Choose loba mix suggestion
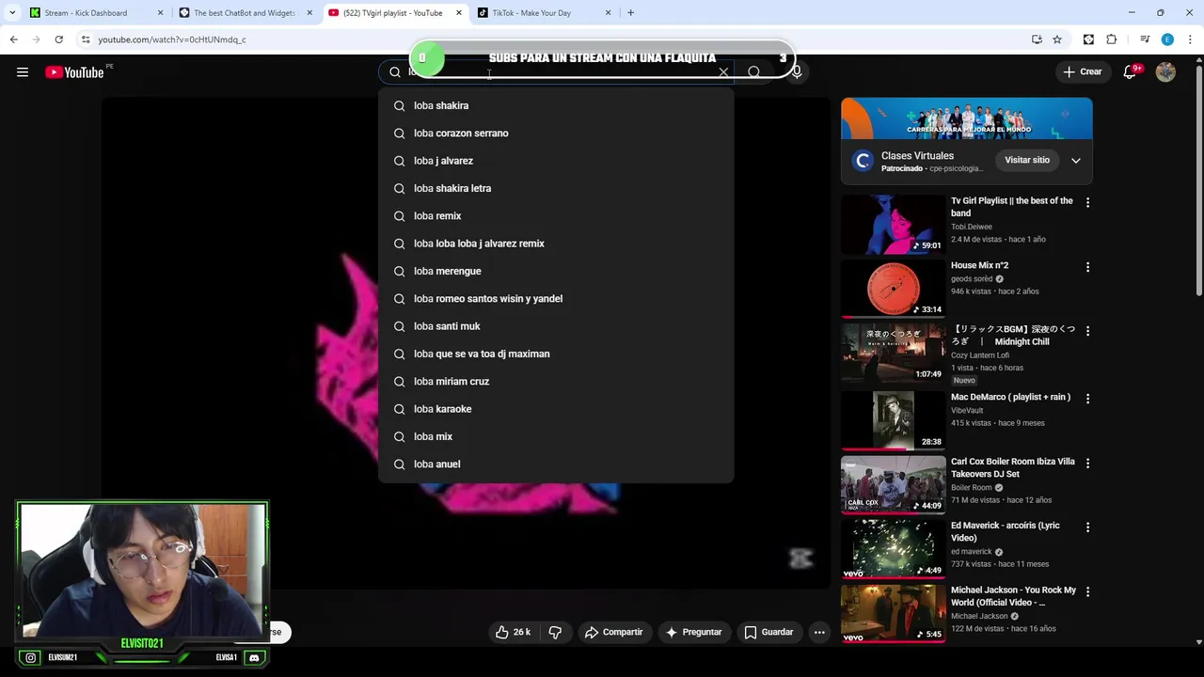Viewport: 1204px width, 677px height. pyautogui.click(x=556, y=436)
